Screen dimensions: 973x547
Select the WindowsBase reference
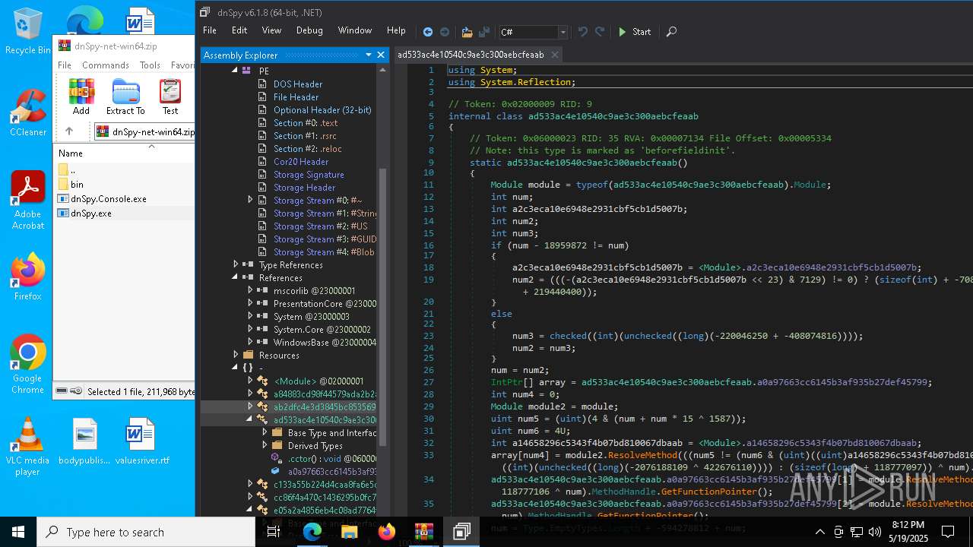pyautogui.click(x=325, y=343)
